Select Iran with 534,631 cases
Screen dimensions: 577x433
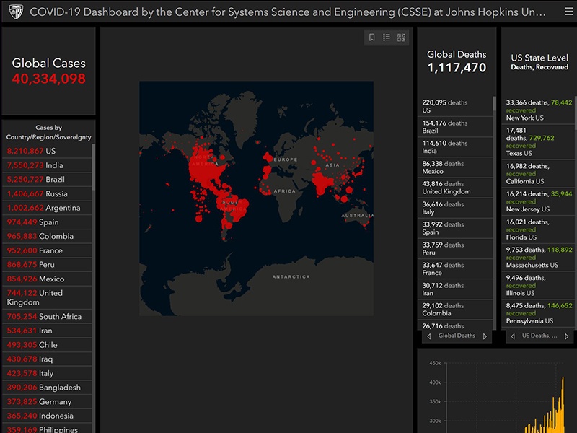coord(47,331)
